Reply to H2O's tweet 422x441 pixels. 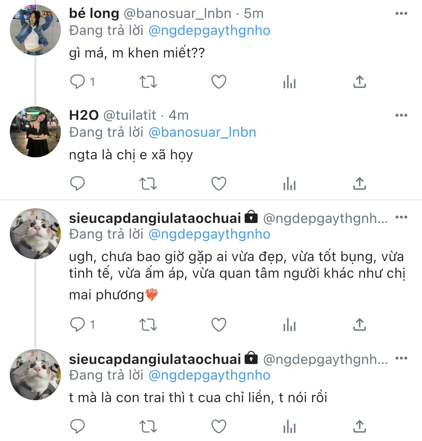78,183
